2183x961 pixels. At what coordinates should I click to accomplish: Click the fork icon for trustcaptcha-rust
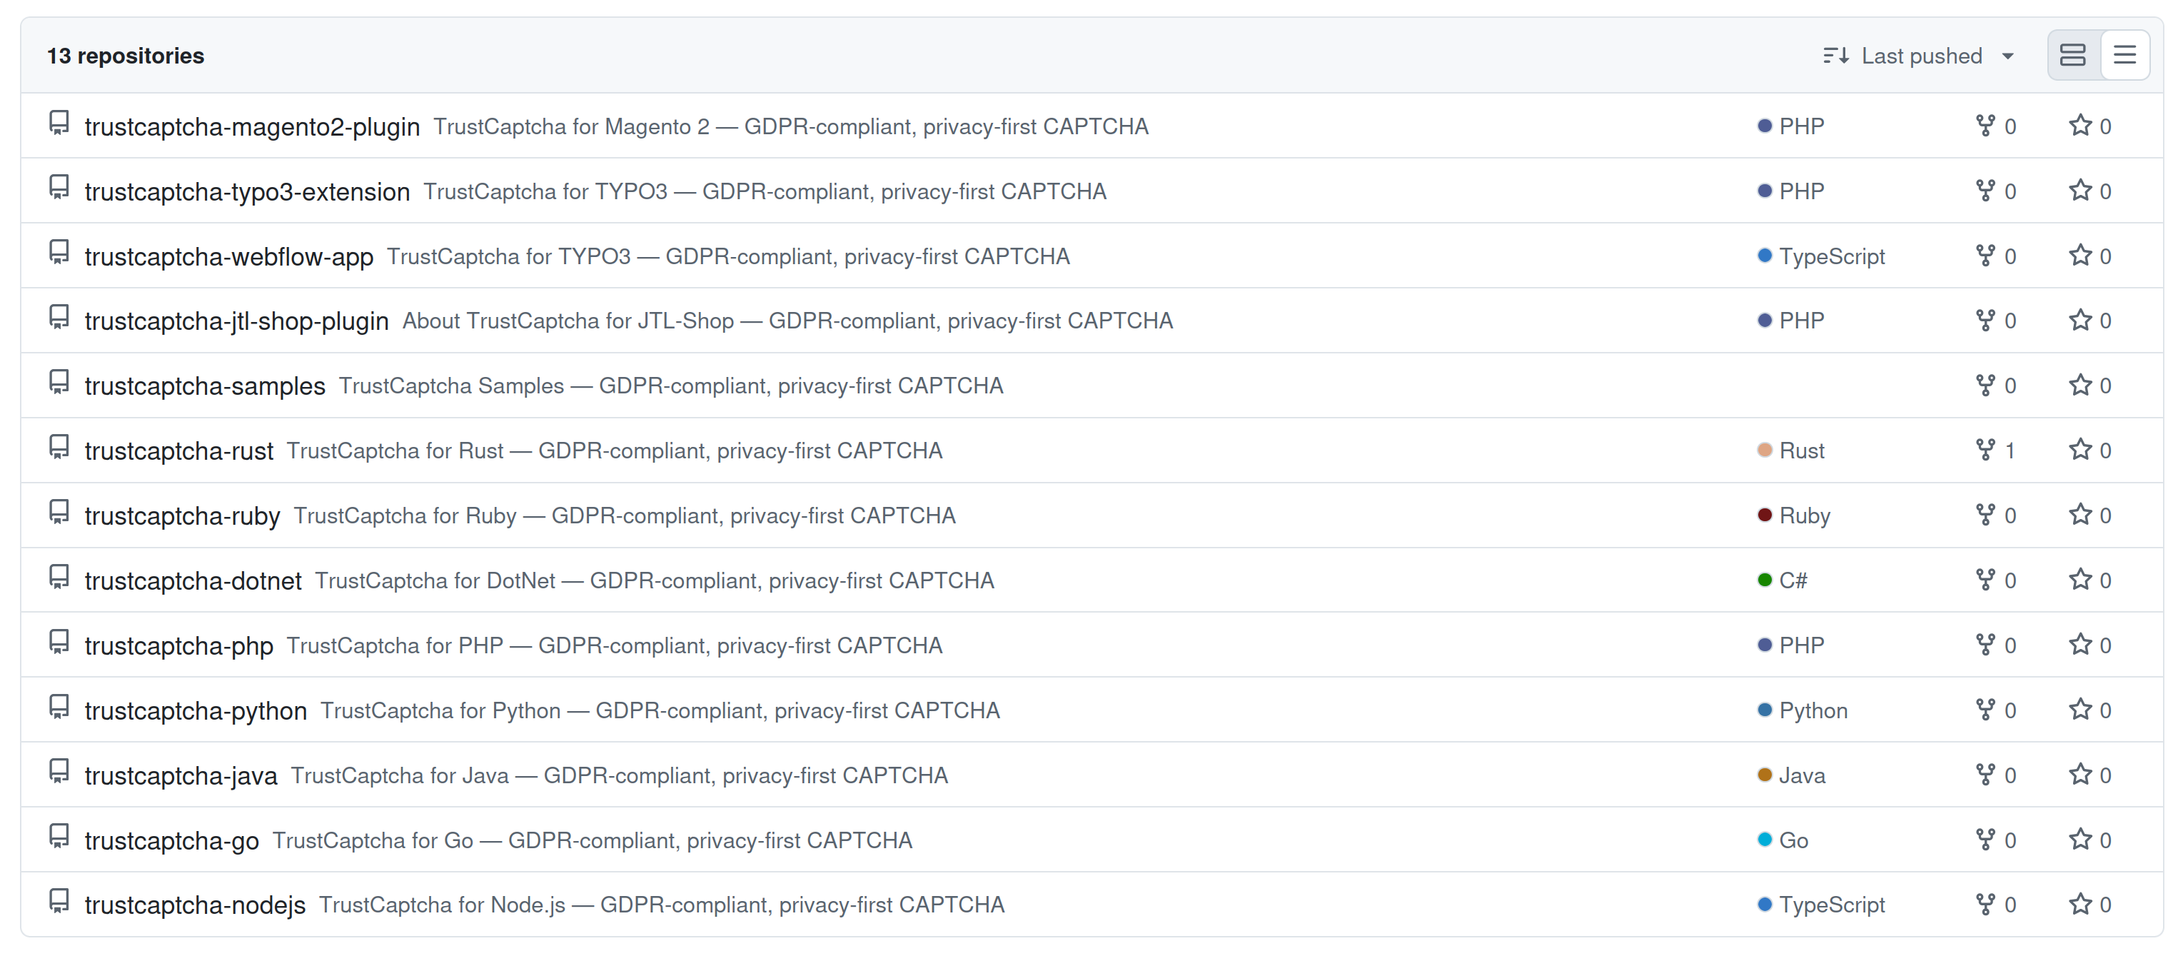(1985, 450)
